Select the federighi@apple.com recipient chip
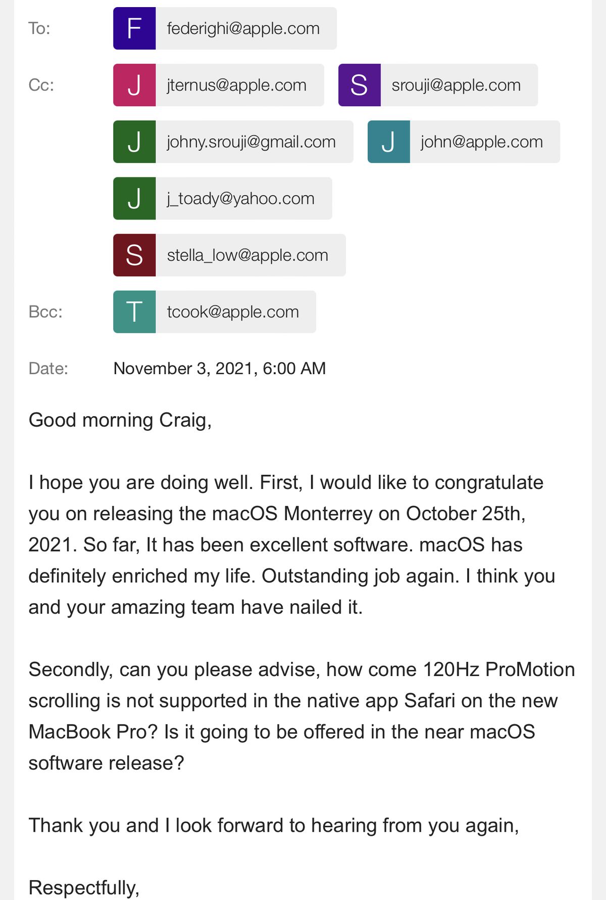Image resolution: width=606 pixels, height=900 pixels. pyautogui.click(x=225, y=28)
